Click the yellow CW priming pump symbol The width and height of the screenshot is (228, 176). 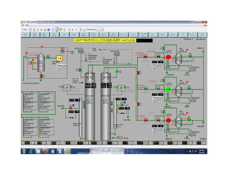click(59, 58)
